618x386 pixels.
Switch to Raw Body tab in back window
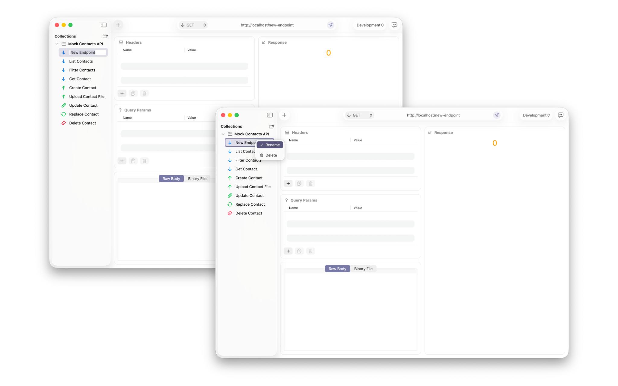[171, 179]
